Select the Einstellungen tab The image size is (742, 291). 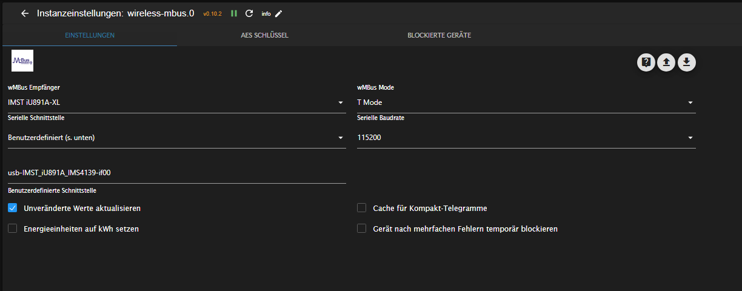point(90,35)
